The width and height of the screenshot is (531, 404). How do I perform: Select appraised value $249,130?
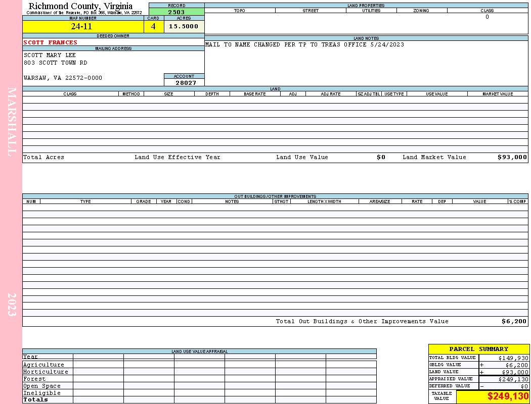pos(513,379)
